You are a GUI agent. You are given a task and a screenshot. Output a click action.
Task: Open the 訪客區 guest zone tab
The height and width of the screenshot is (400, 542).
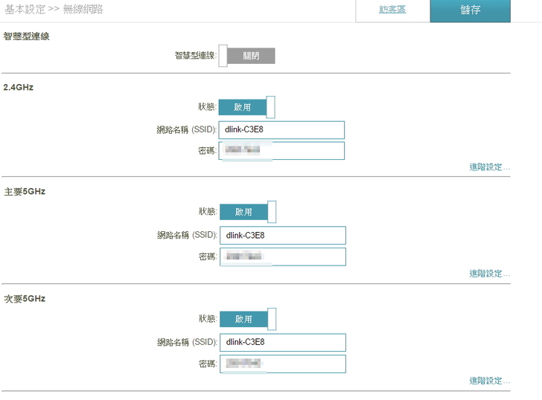tap(392, 10)
